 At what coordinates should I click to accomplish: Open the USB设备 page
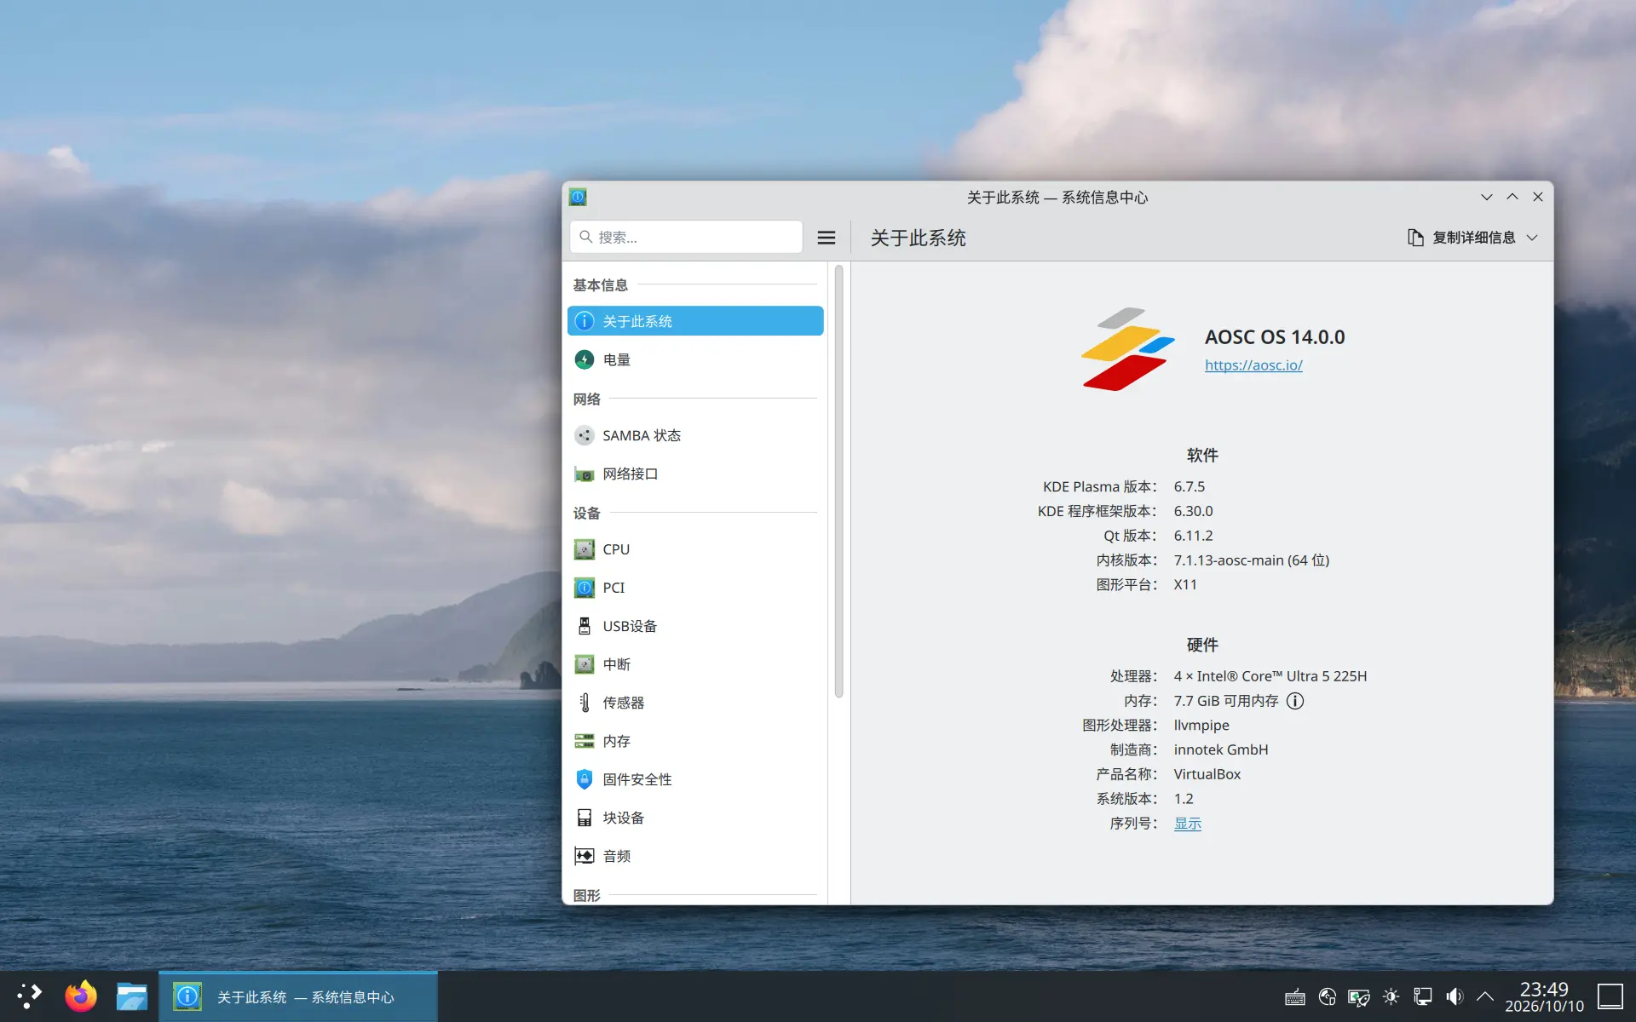694,626
